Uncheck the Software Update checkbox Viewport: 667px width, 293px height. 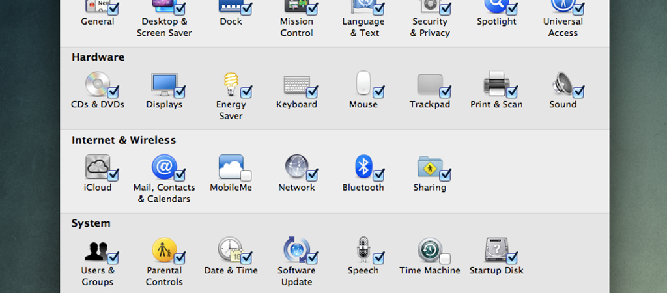(x=312, y=258)
